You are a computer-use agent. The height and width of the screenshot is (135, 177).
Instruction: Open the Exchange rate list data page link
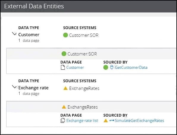pyautogui.click(x=82, y=120)
